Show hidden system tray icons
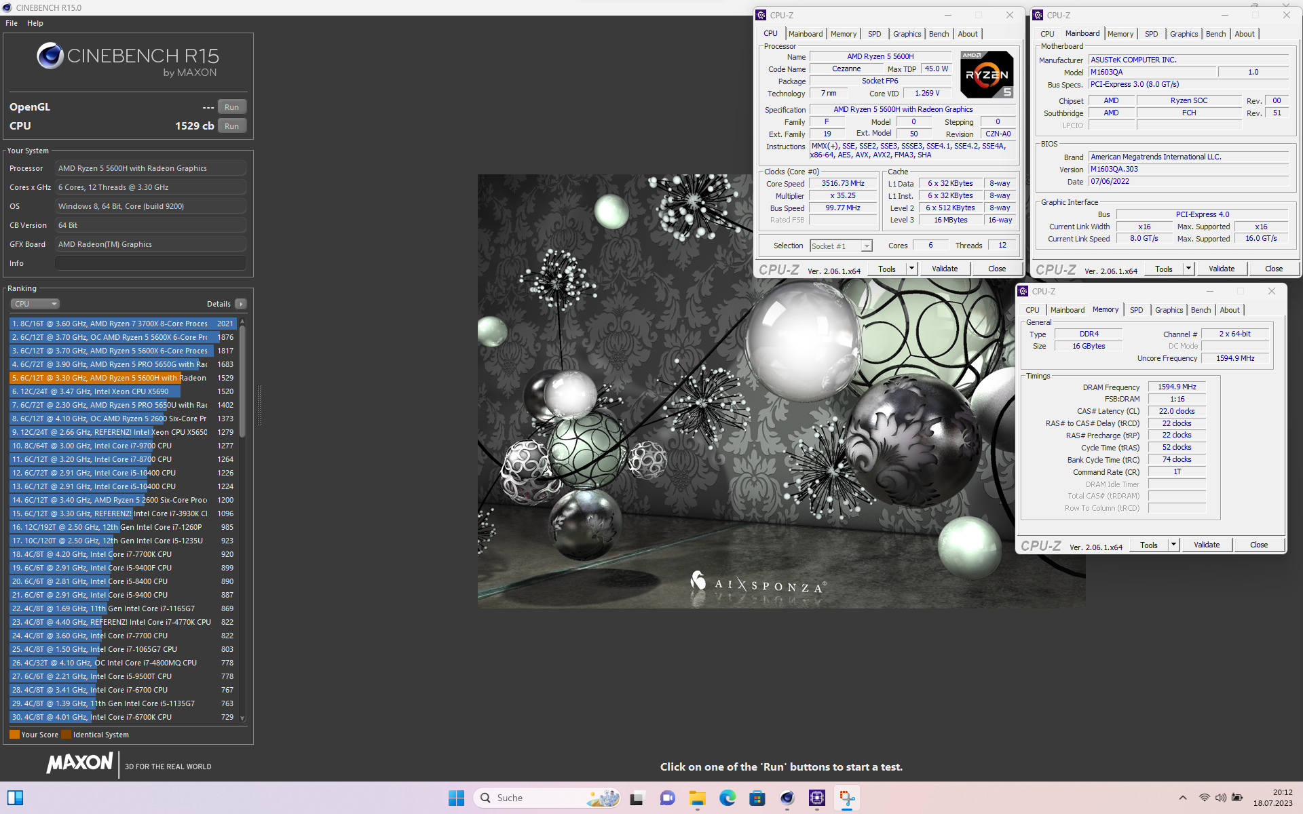The height and width of the screenshot is (814, 1303). [x=1183, y=798]
